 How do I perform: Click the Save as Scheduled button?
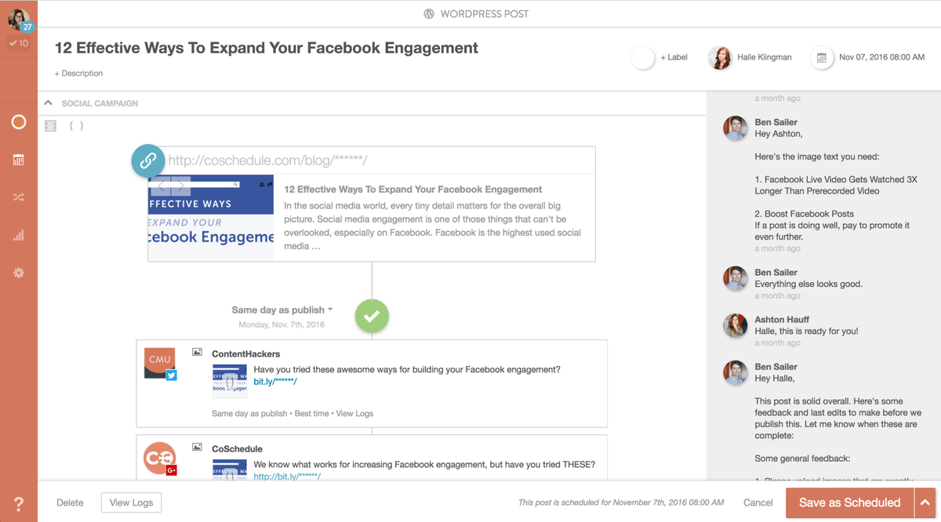(849, 503)
